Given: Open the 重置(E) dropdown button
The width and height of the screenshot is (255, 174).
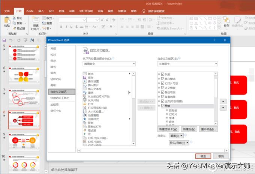Looking at the screenshot, I should pos(176,136).
